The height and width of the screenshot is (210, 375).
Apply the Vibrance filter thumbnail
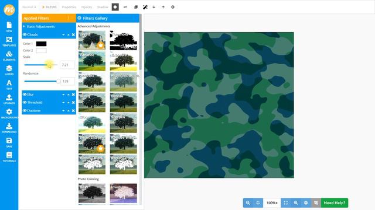click(92, 61)
